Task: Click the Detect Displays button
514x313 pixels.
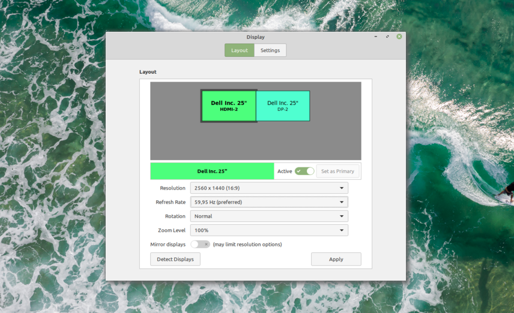Action: pyautogui.click(x=175, y=259)
